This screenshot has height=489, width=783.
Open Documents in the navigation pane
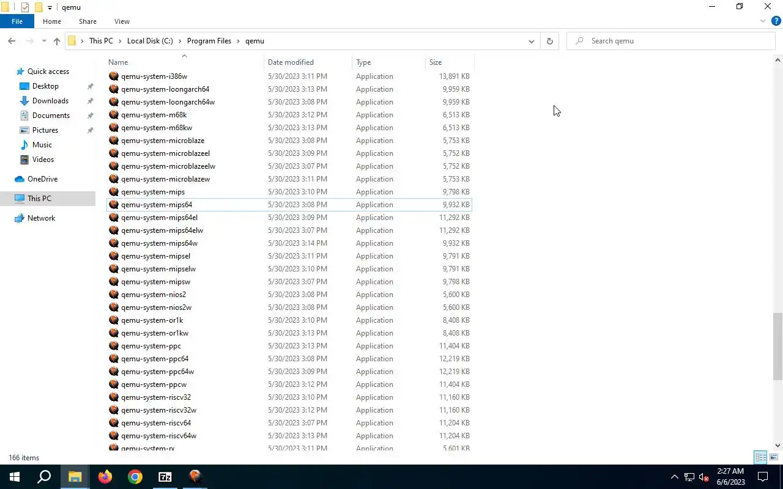coord(51,116)
